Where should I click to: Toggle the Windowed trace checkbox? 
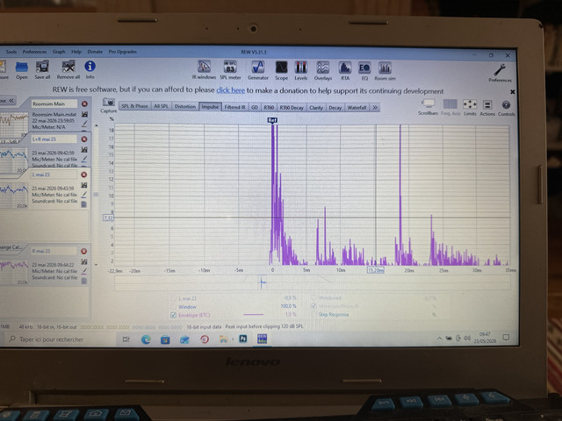313,297
